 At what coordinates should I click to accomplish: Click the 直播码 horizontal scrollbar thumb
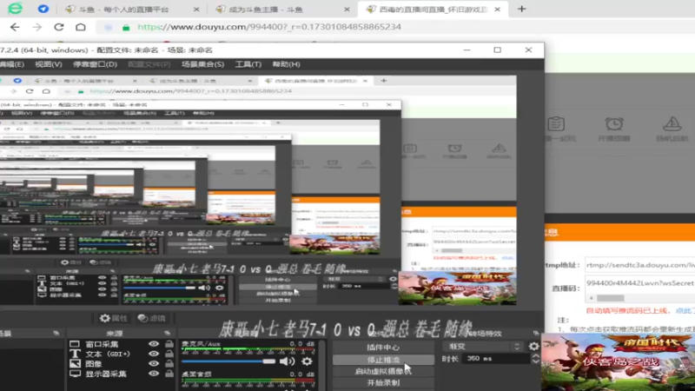[611, 298]
